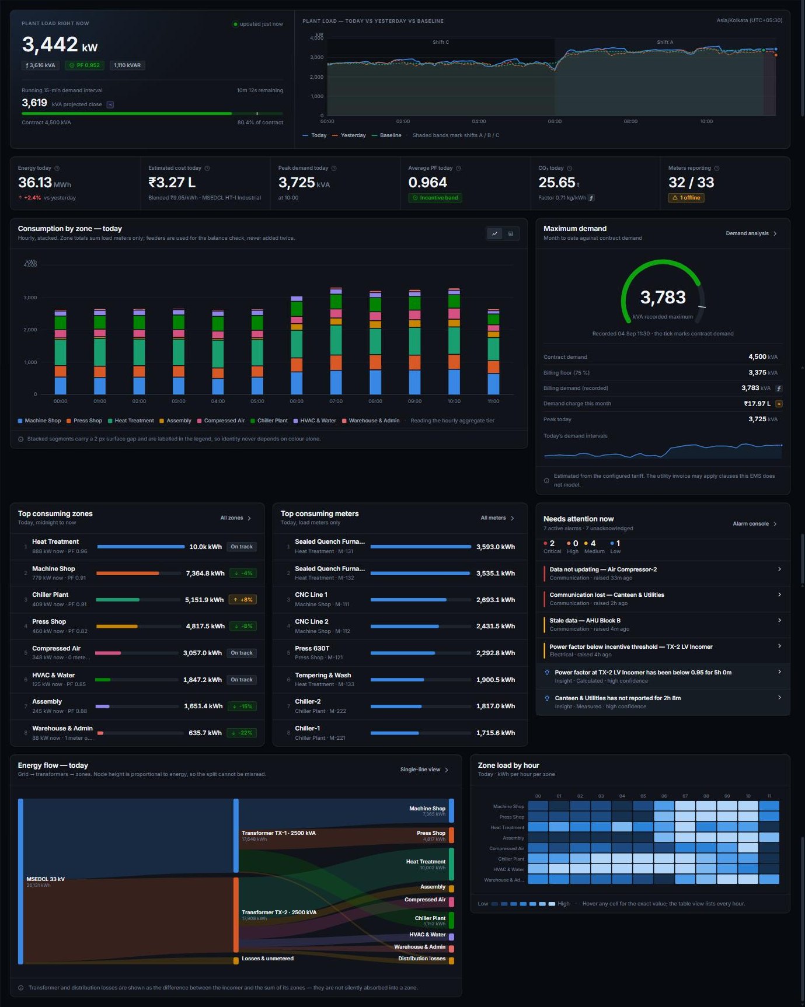Toggle Heat Treatment in zone chart legend

pos(131,421)
